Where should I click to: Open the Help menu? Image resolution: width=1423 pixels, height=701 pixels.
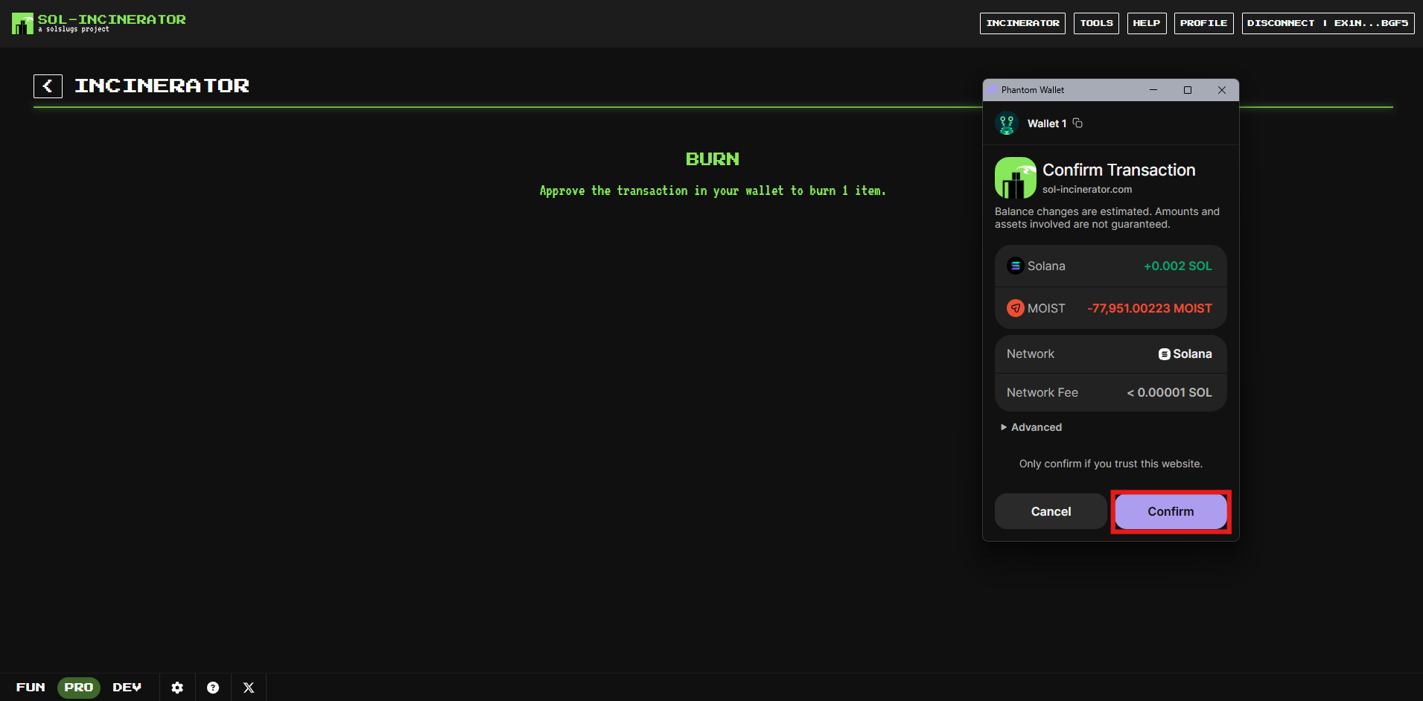pos(1146,23)
